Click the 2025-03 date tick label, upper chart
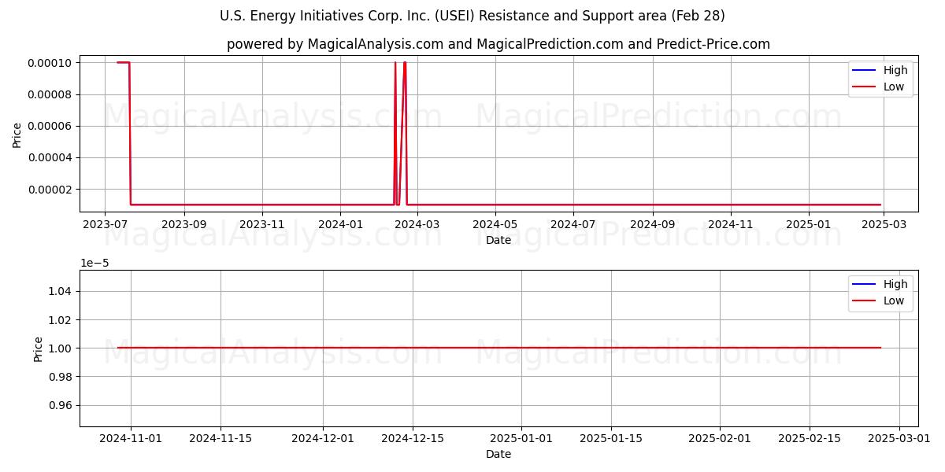This screenshot has height=472, width=945. click(884, 224)
